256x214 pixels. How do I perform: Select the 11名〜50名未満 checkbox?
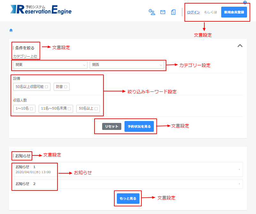69,109
